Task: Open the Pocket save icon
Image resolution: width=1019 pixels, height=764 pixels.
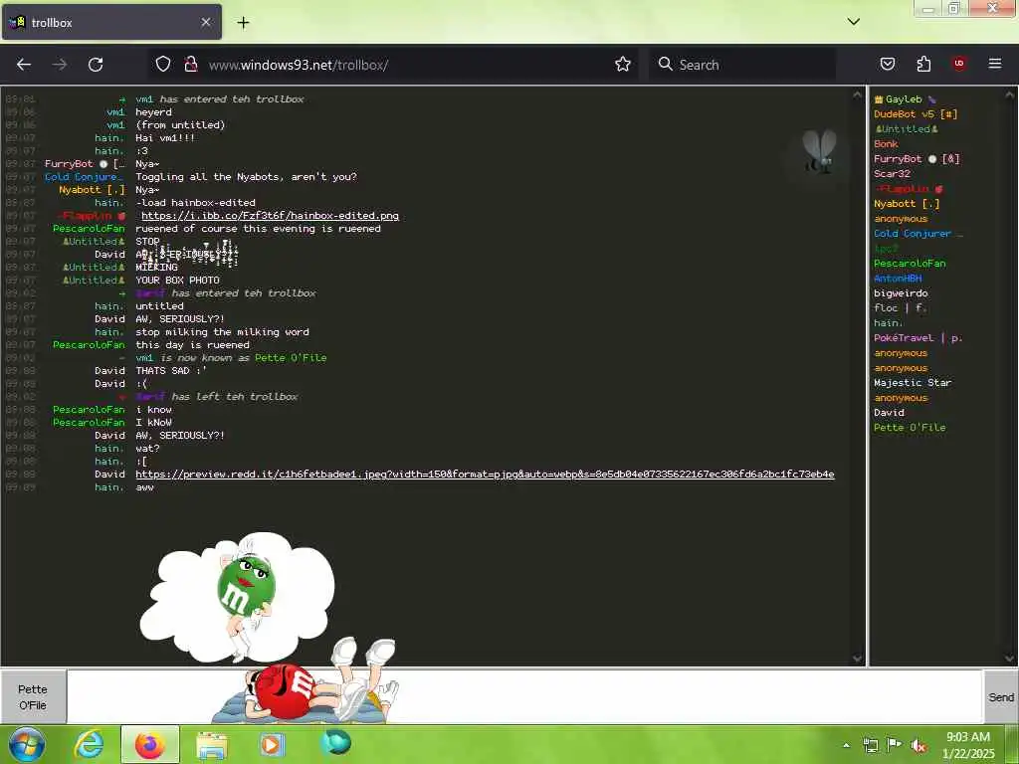Action: coord(888,64)
